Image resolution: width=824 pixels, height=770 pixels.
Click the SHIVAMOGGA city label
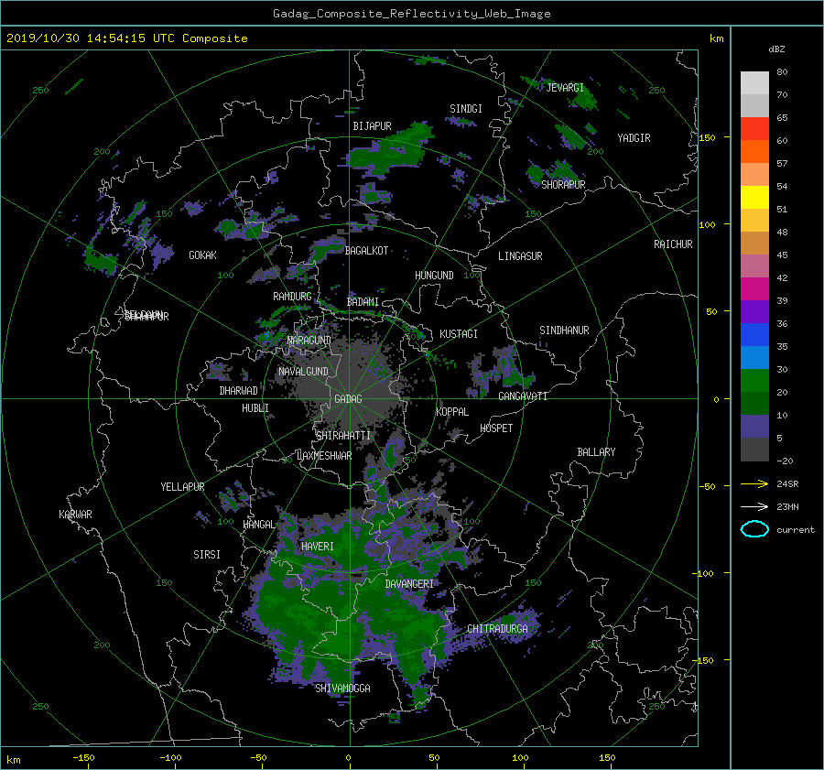pyautogui.click(x=342, y=688)
